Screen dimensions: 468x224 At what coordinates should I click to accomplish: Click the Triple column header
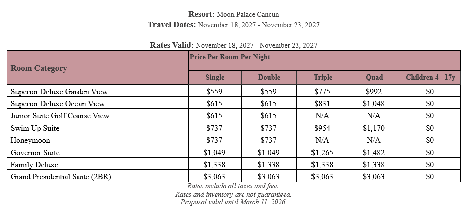coord(323,78)
